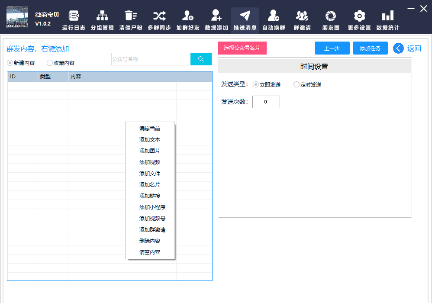This screenshot has width=432, height=303.
Task: Choose the 定时发送 scheduled send option
Action: coord(297,84)
